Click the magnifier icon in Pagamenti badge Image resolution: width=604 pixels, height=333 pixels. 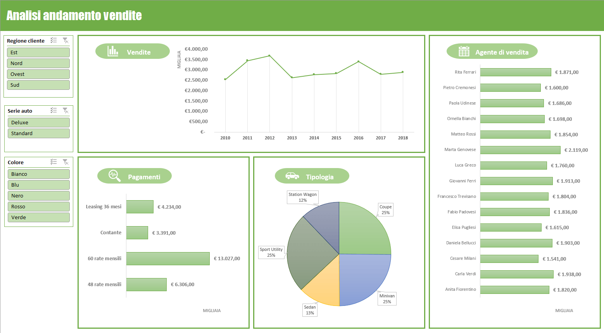coord(114,175)
